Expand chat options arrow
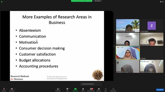 coord(70,89)
